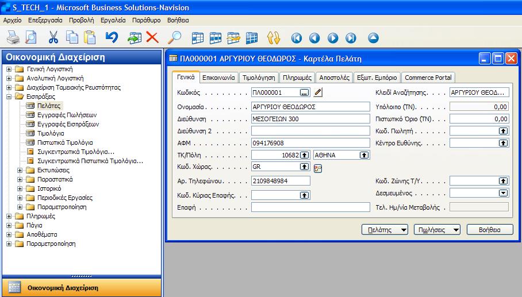Screen dimensions: 522x297
Task: Open lookup for Κέντρο Ευθύνης field
Action: pos(503,143)
